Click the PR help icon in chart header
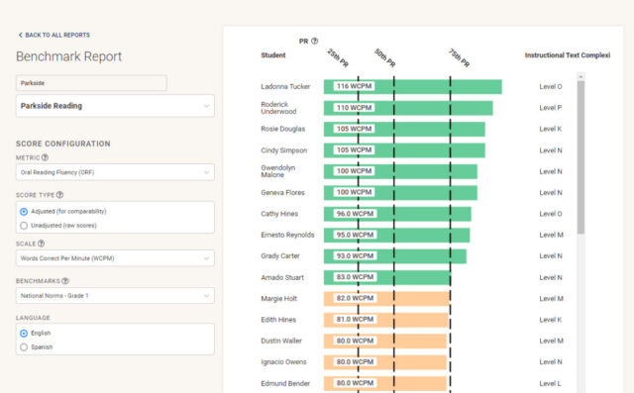The height and width of the screenshot is (393, 634). (315, 41)
